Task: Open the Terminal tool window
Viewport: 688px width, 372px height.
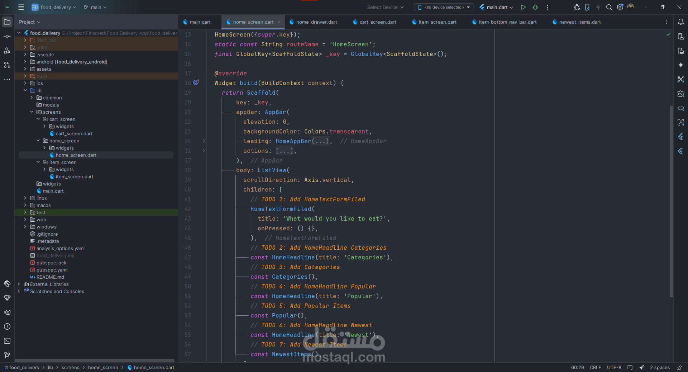Action: pyautogui.click(x=7, y=341)
